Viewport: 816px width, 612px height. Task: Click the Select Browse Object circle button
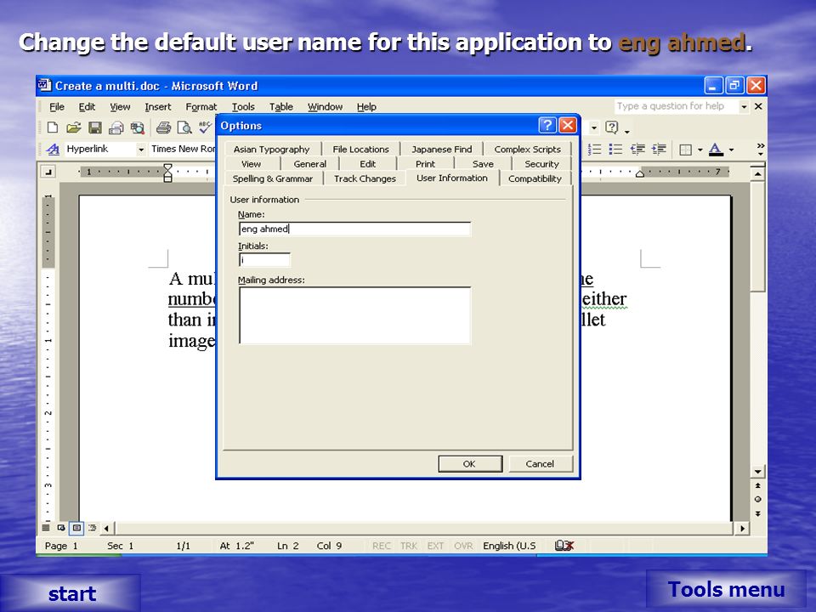(x=757, y=499)
